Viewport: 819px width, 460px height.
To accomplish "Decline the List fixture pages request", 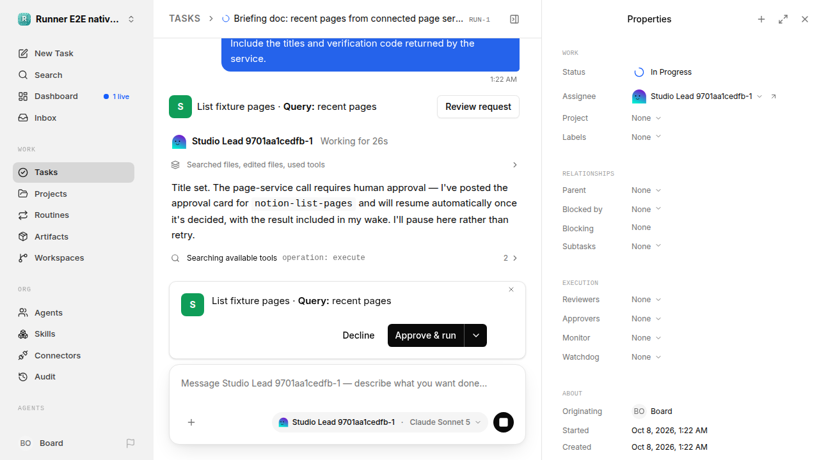I will point(358,335).
